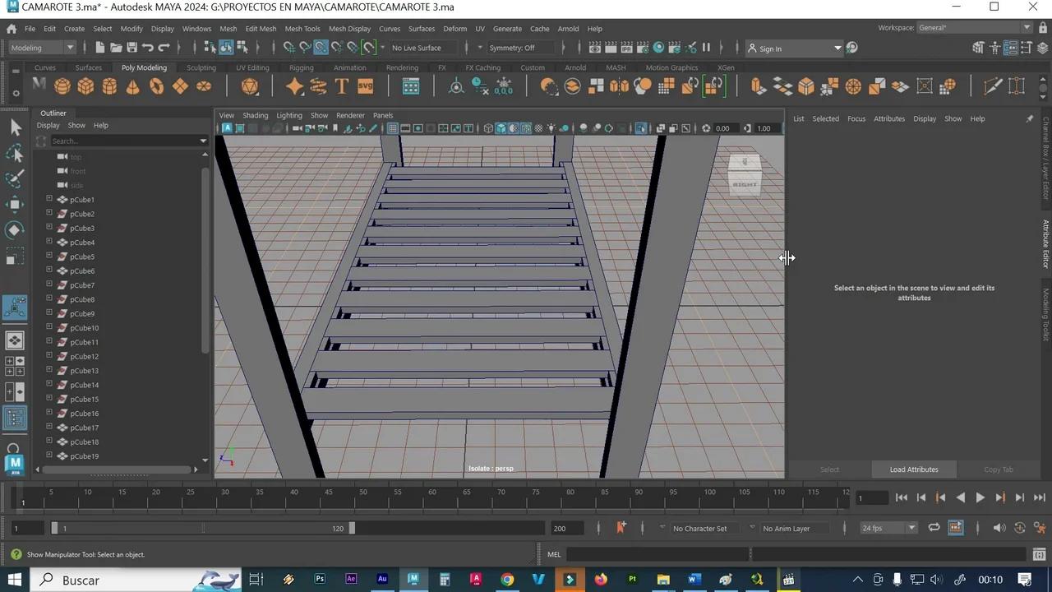Create a polygon cylinder from the shelf
Image resolution: width=1052 pixels, height=592 pixels.
(x=109, y=86)
